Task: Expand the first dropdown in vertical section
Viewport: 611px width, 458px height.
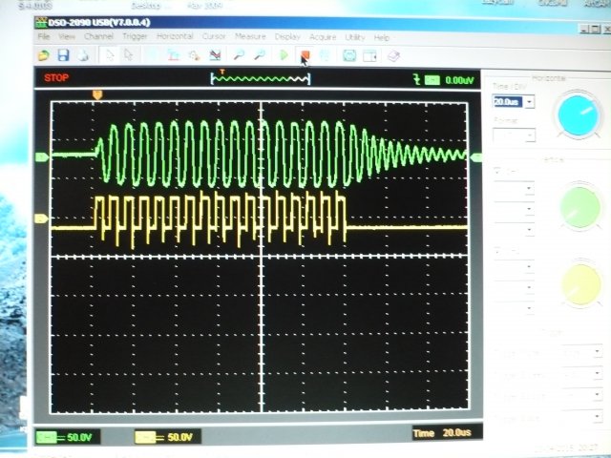Action: click(x=529, y=188)
